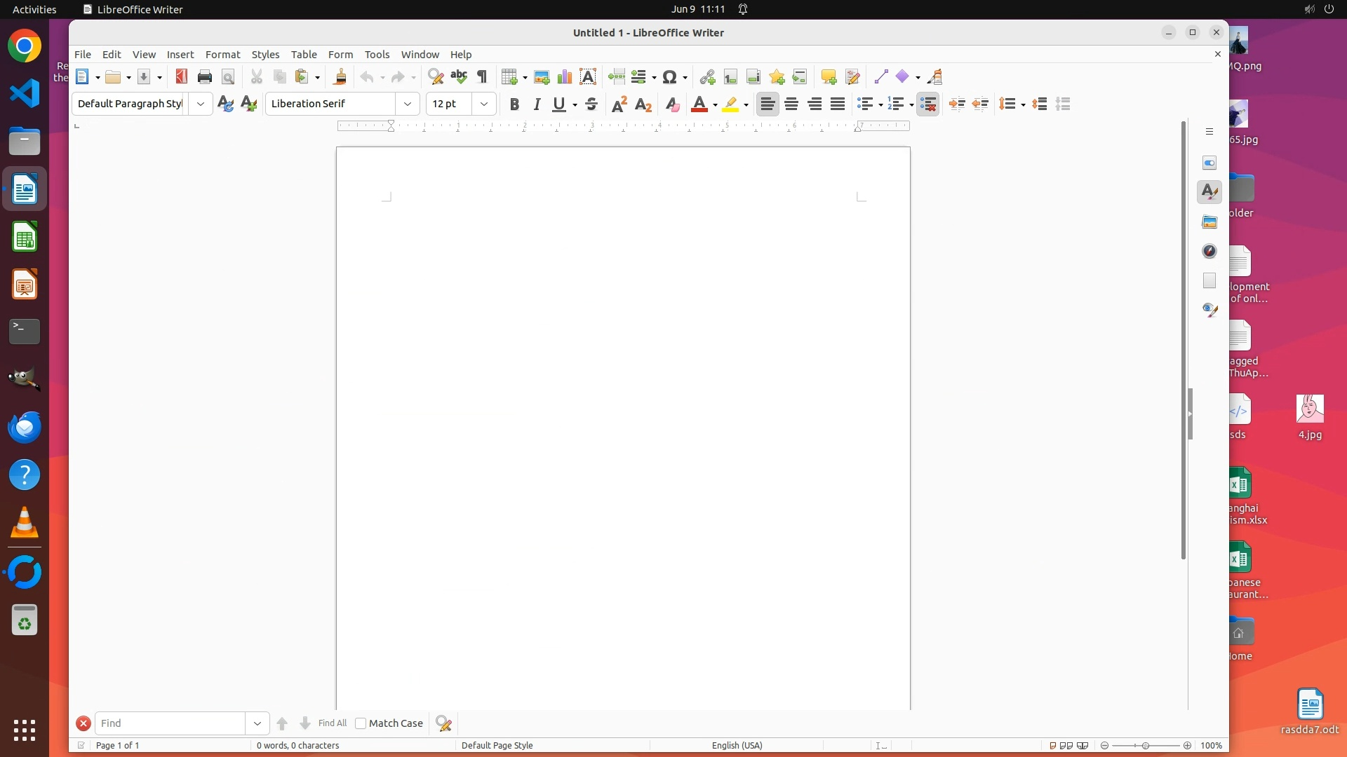Insert a chart from toolbar

tap(565, 77)
